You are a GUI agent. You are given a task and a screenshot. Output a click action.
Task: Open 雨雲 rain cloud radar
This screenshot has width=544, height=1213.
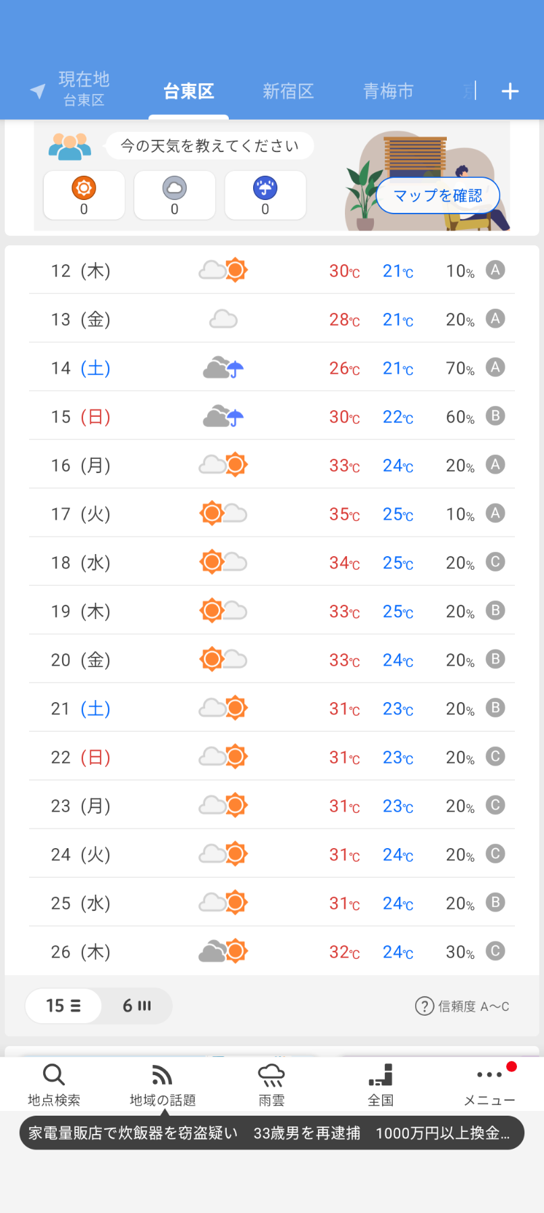coord(271,1084)
